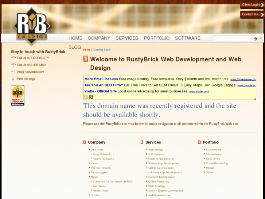Go to the PORTFOLIO section
Image resolution: width=265 pixels, height=199 pixels.
click(156, 38)
